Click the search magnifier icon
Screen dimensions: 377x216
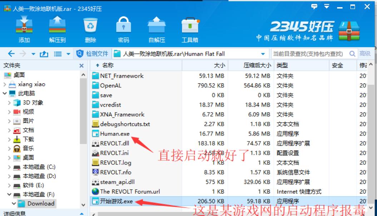coord(352,54)
